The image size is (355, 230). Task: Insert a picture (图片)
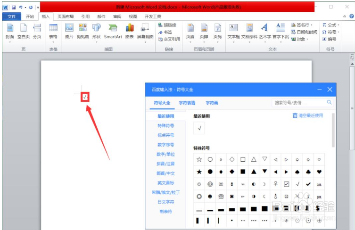tap(69, 32)
